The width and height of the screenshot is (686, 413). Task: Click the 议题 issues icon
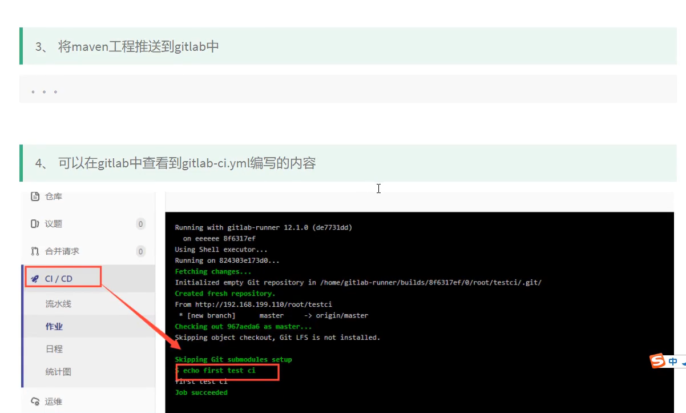pos(35,224)
